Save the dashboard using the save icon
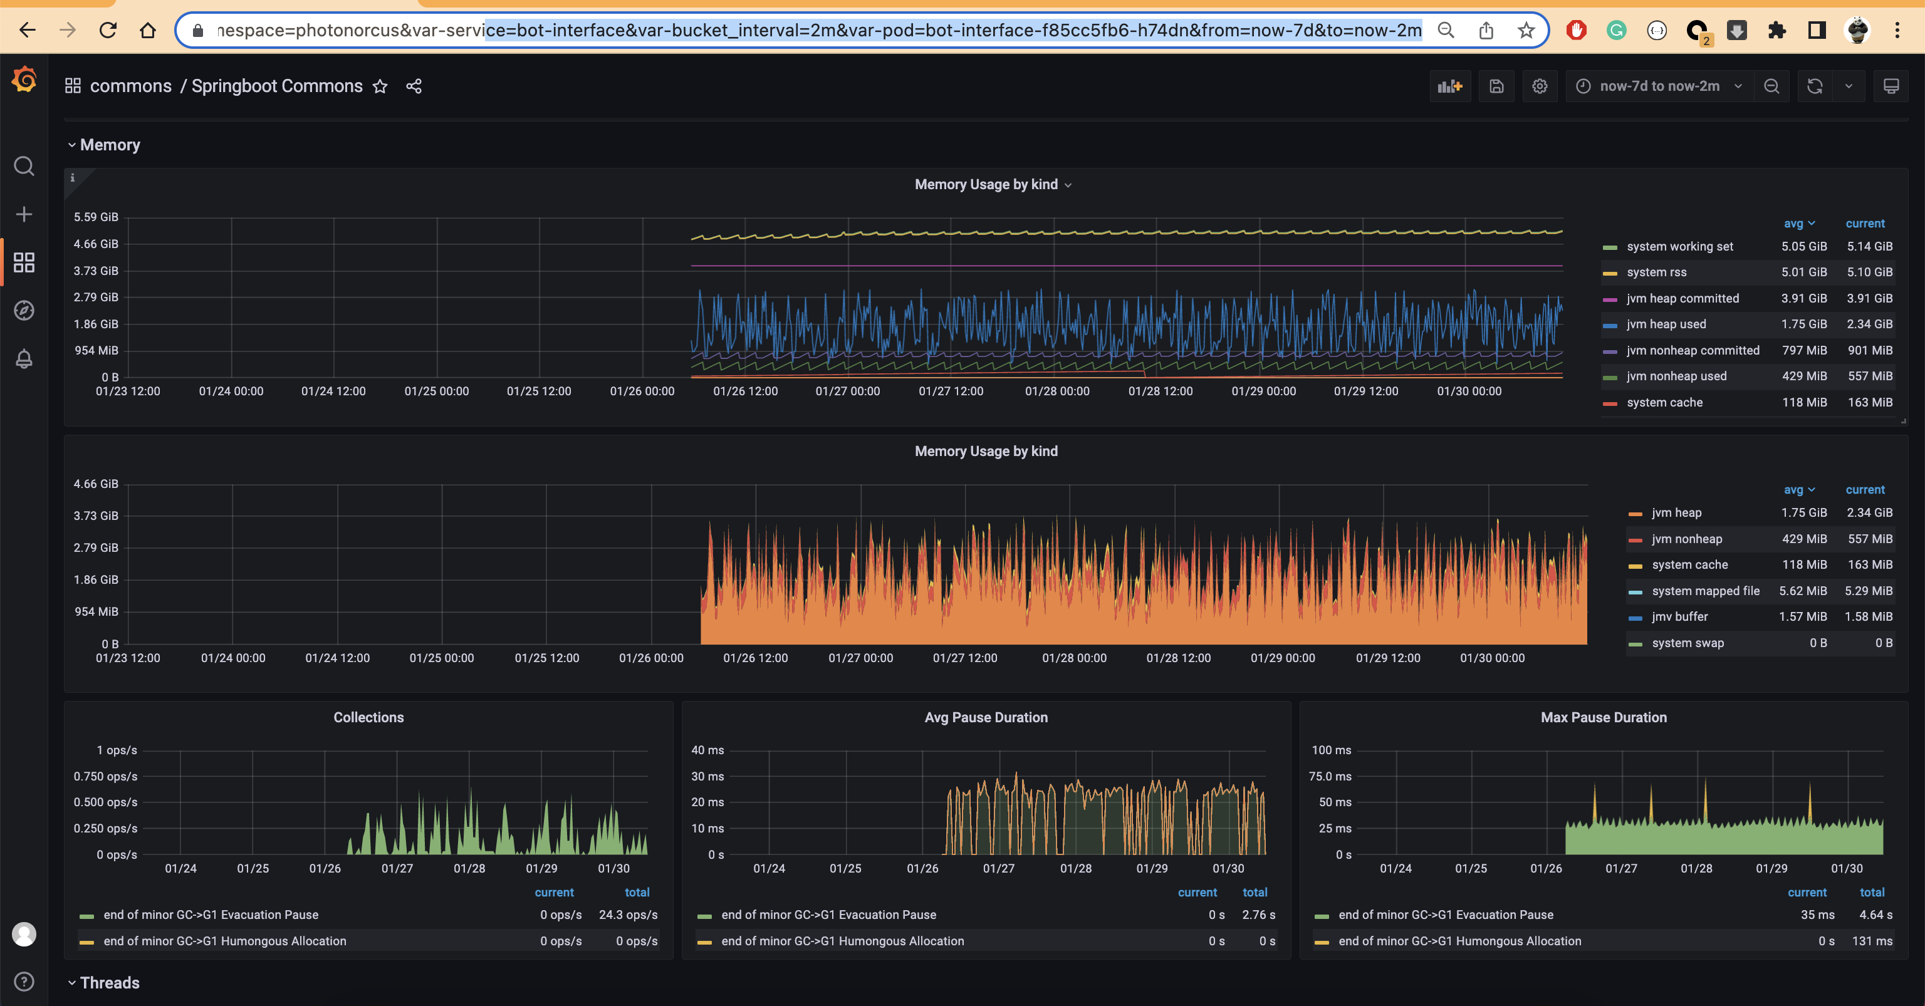 click(1496, 86)
